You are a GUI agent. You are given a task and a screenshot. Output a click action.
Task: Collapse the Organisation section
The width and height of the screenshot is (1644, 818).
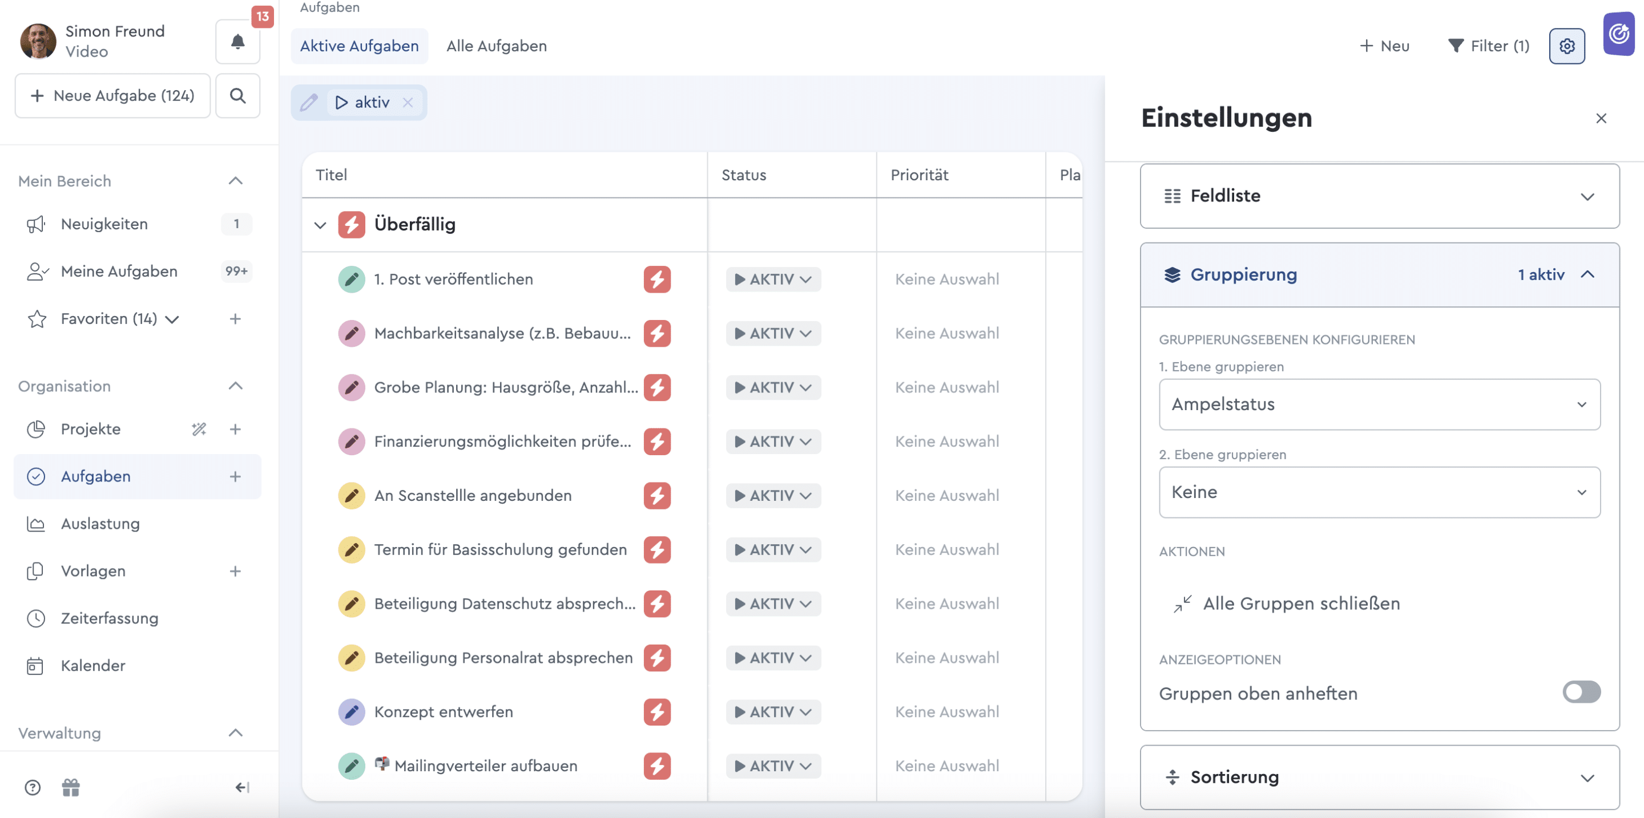(x=236, y=386)
